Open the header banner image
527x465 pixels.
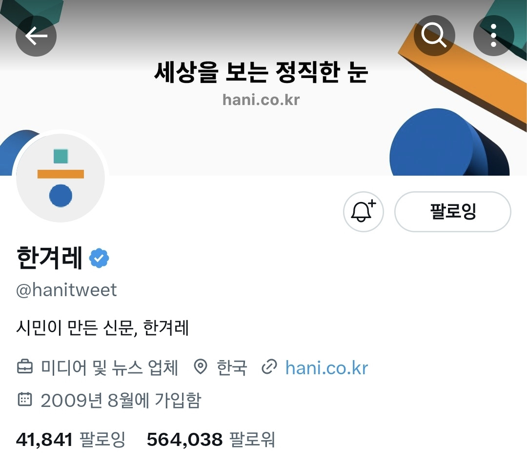click(x=263, y=87)
